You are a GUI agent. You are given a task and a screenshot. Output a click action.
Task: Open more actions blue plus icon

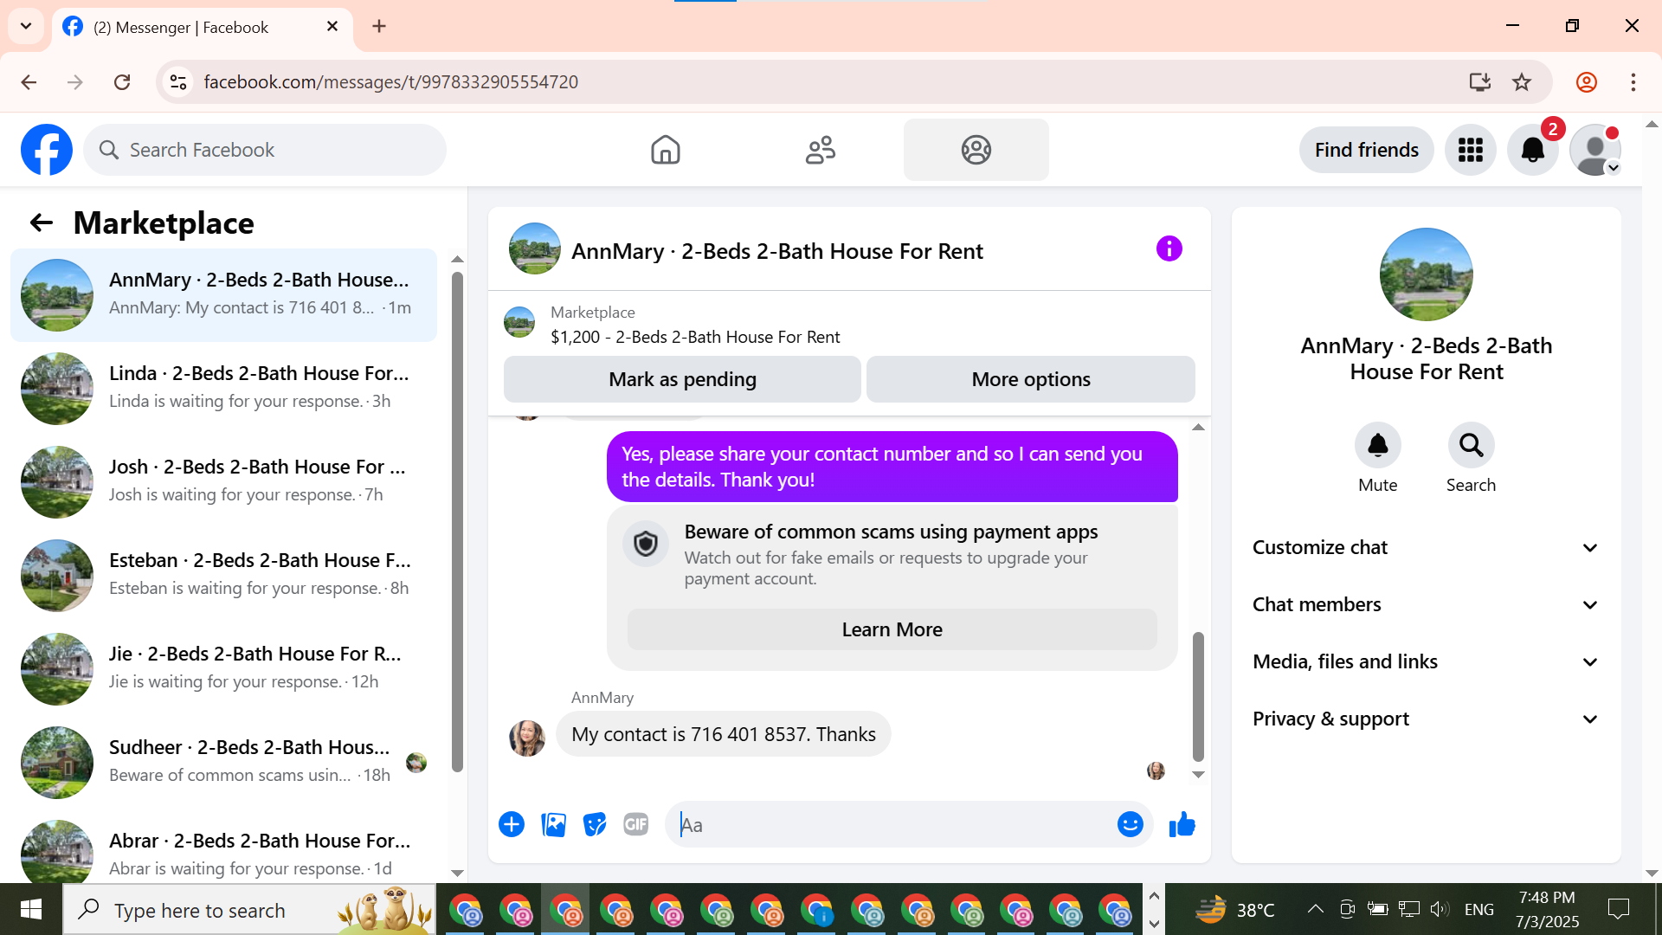tap(512, 825)
